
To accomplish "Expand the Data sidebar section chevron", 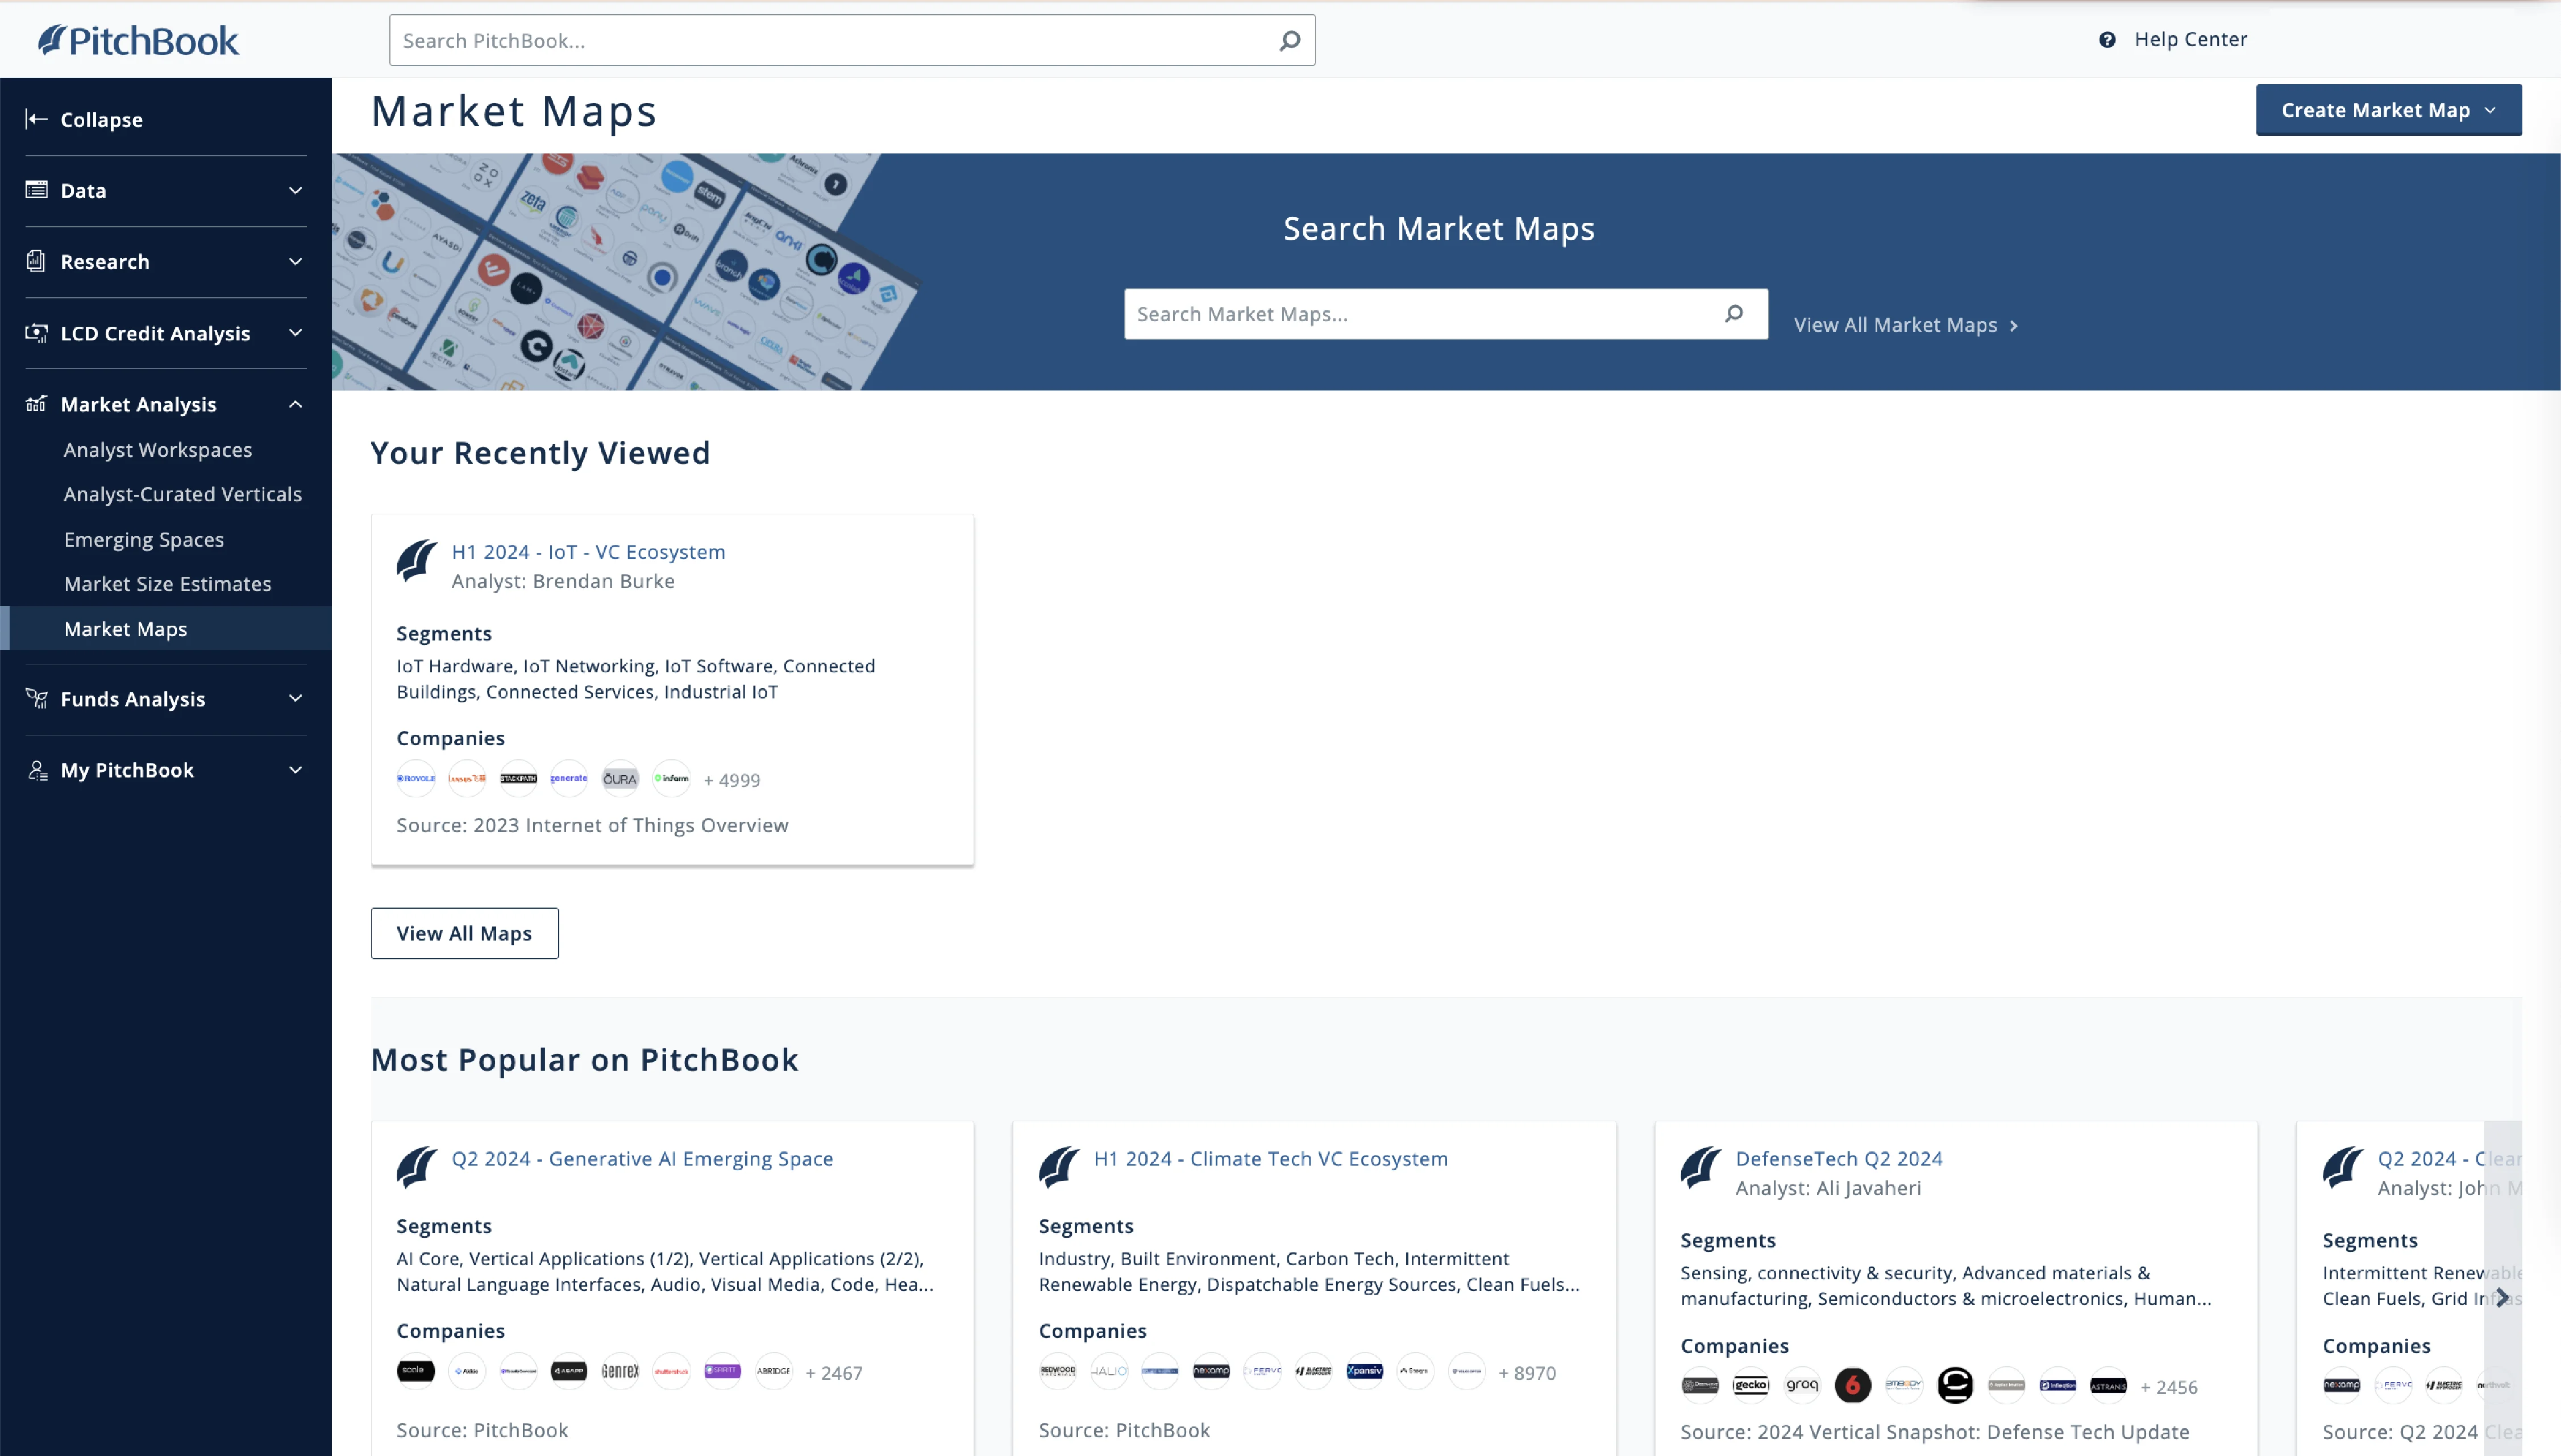I will (x=295, y=190).
